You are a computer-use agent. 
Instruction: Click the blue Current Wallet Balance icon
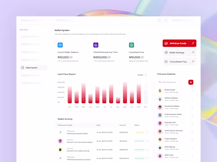tap(60, 45)
